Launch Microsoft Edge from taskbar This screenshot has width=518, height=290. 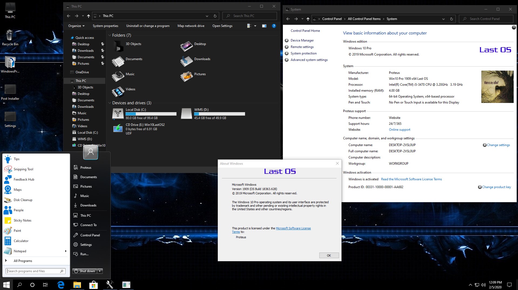(x=61, y=285)
